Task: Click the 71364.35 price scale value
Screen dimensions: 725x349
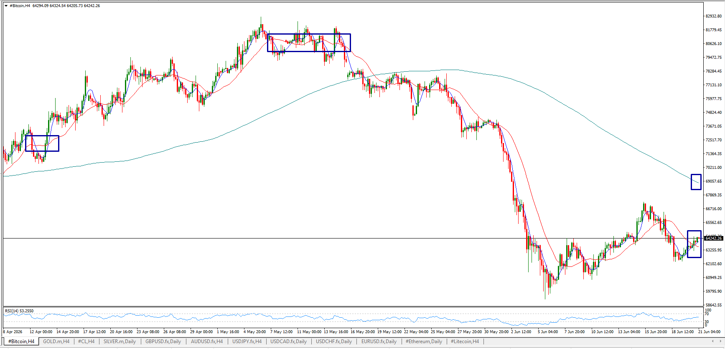Action: click(x=713, y=154)
